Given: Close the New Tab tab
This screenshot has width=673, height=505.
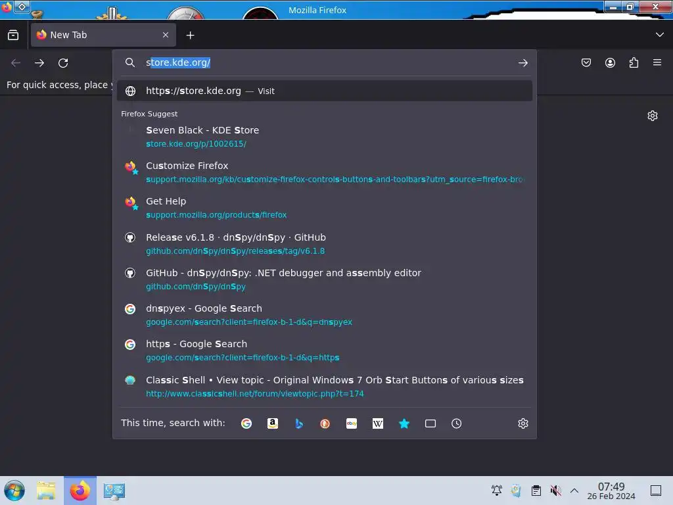Looking at the screenshot, I should [166, 35].
